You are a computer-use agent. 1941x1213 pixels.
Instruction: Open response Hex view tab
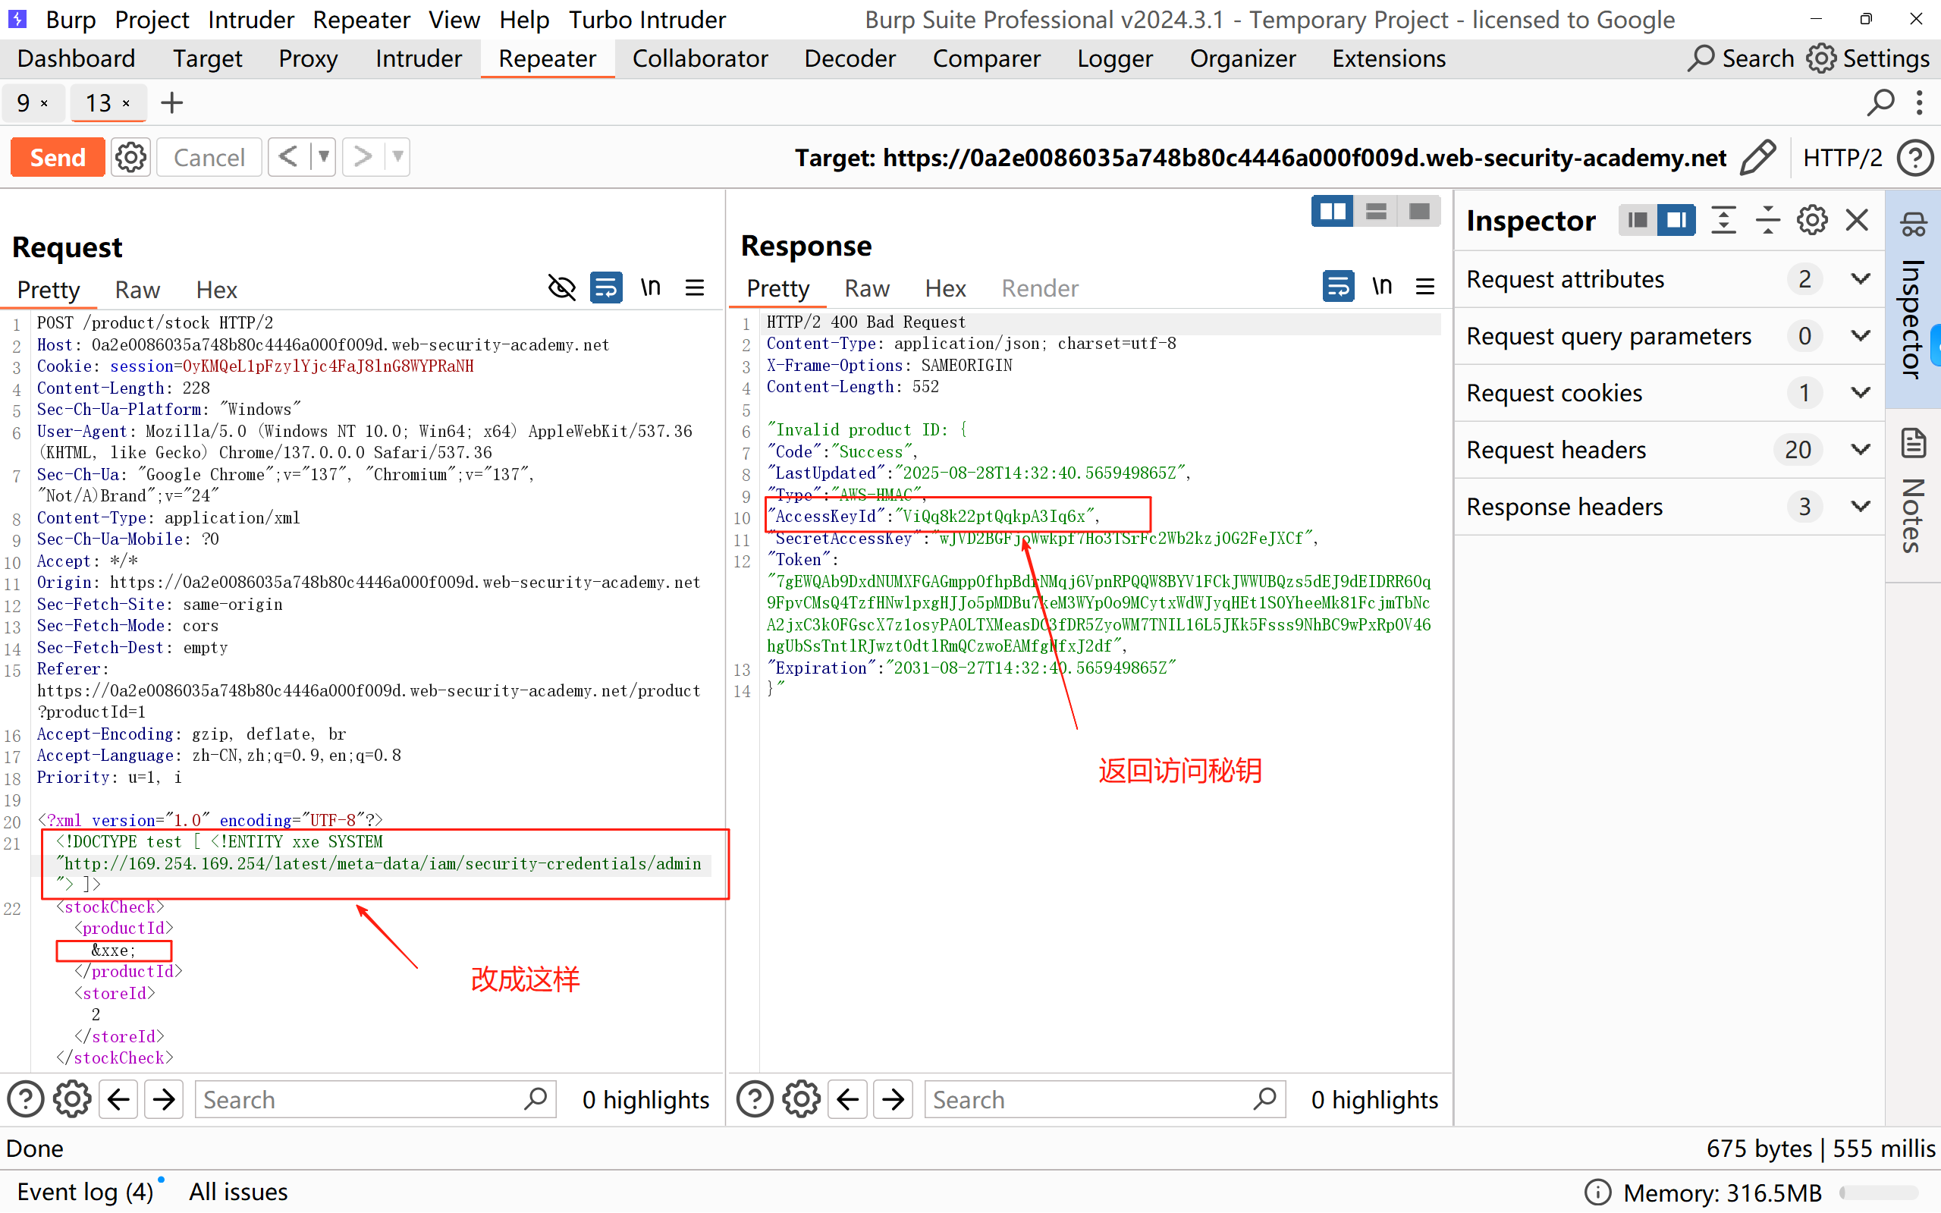click(x=945, y=288)
